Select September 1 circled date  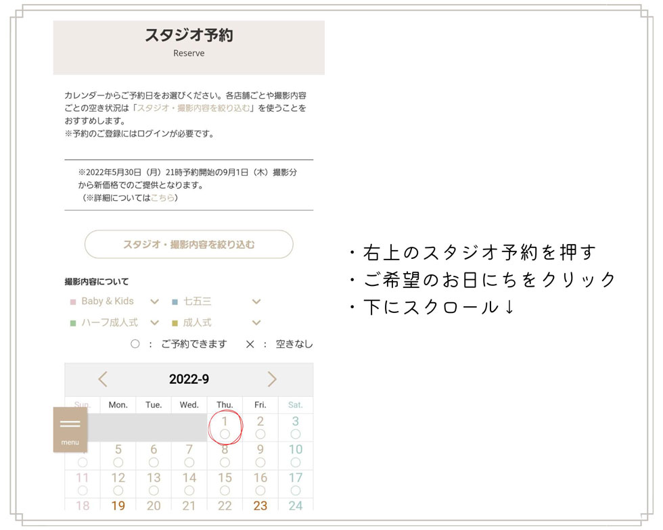[x=225, y=427]
